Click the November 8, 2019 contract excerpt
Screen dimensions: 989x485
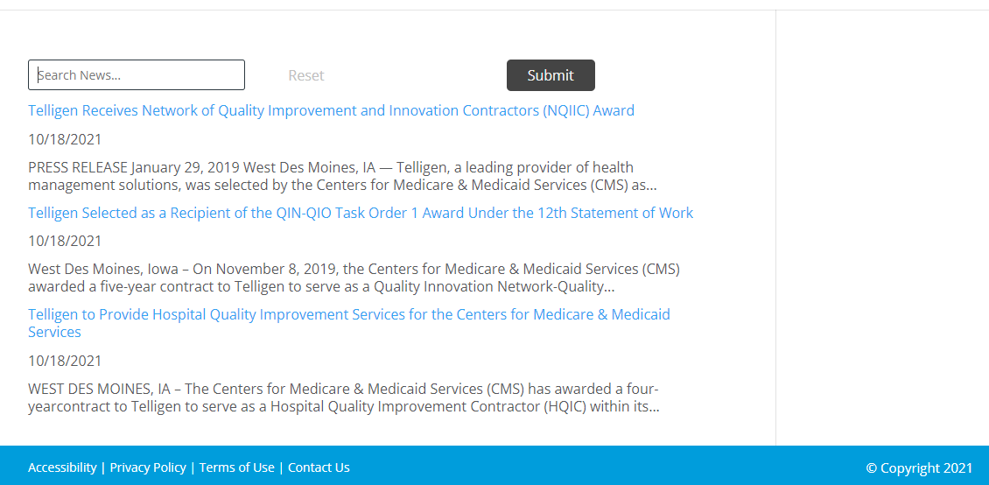coord(354,278)
